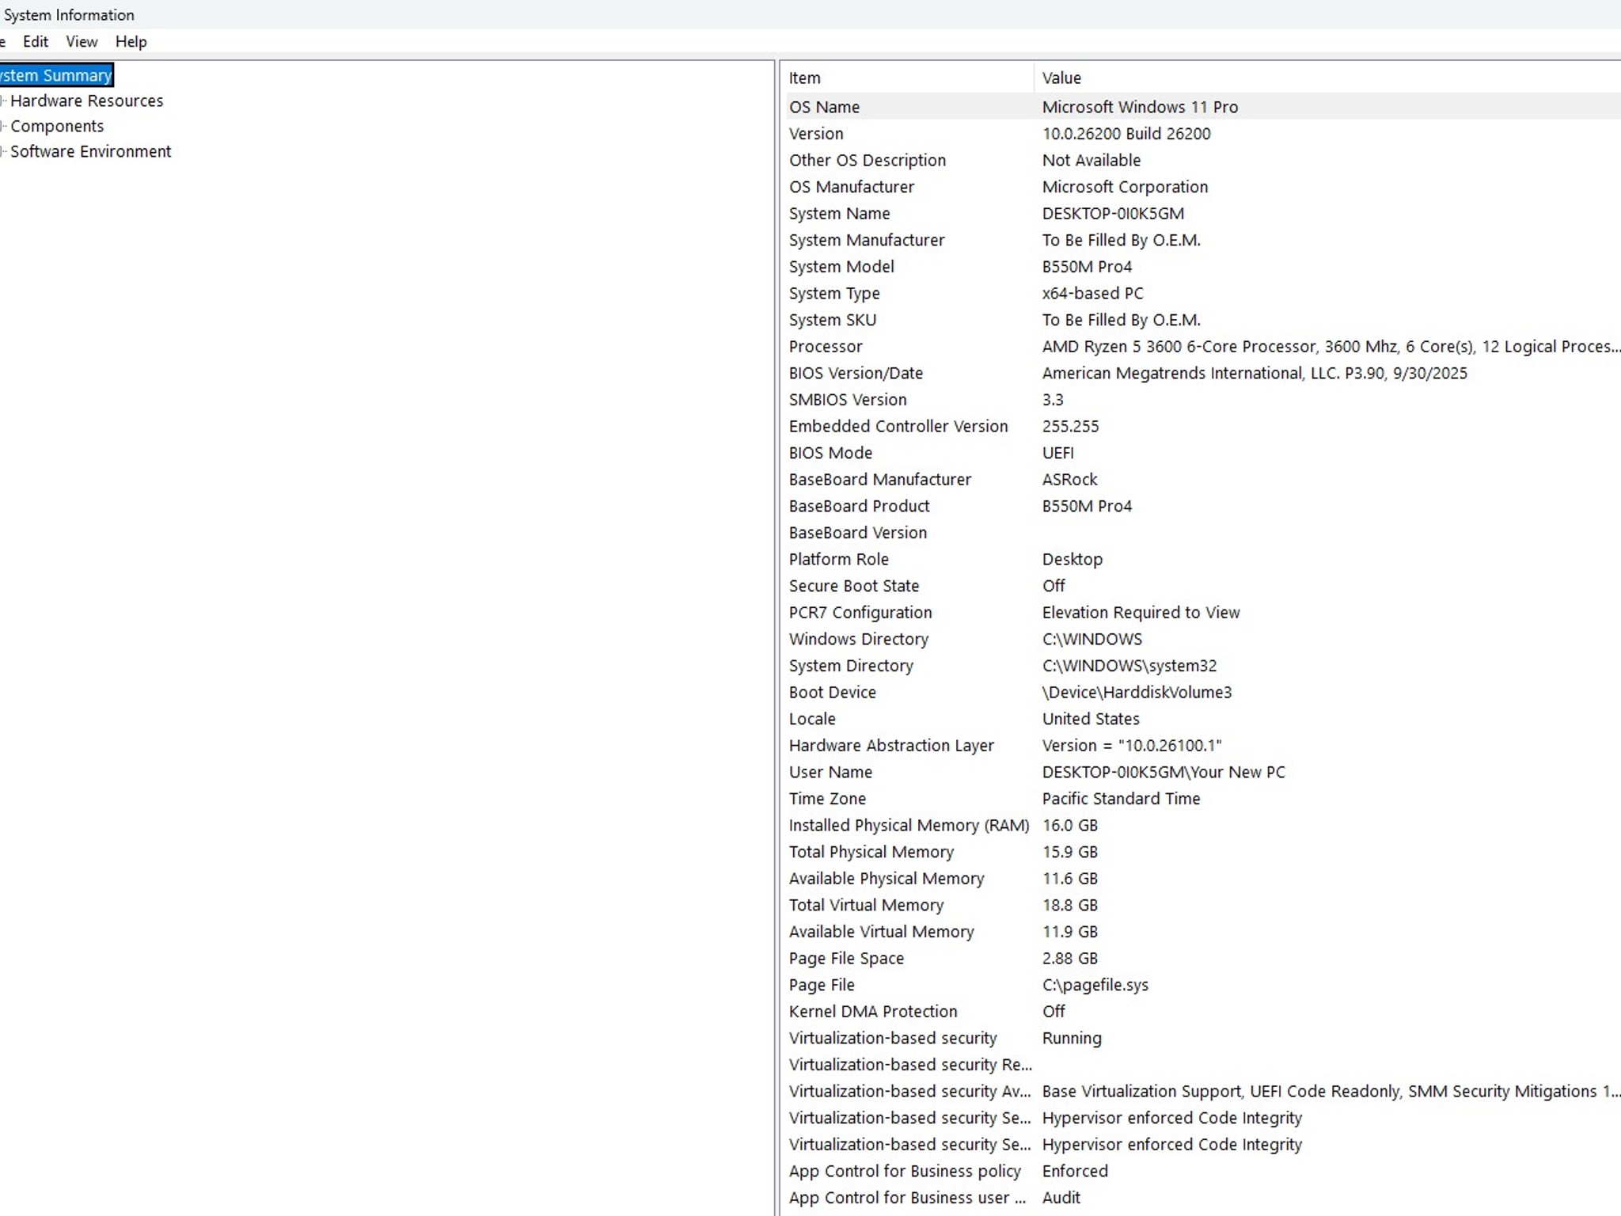Image resolution: width=1621 pixels, height=1216 pixels.
Task: Select the BIOS Version/Date row
Action: pos(856,373)
